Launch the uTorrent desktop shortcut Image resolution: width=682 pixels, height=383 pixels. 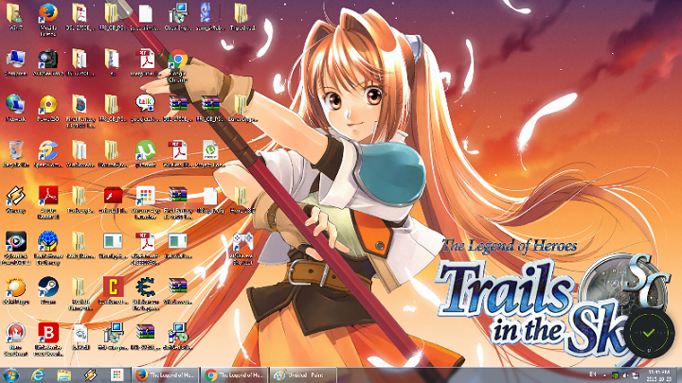click(145, 154)
